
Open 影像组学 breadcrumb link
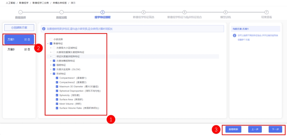(24, 3)
